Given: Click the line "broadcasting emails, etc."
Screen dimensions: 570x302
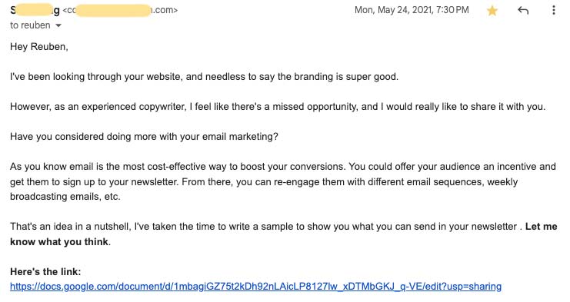Looking at the screenshot, I should coord(65,197).
